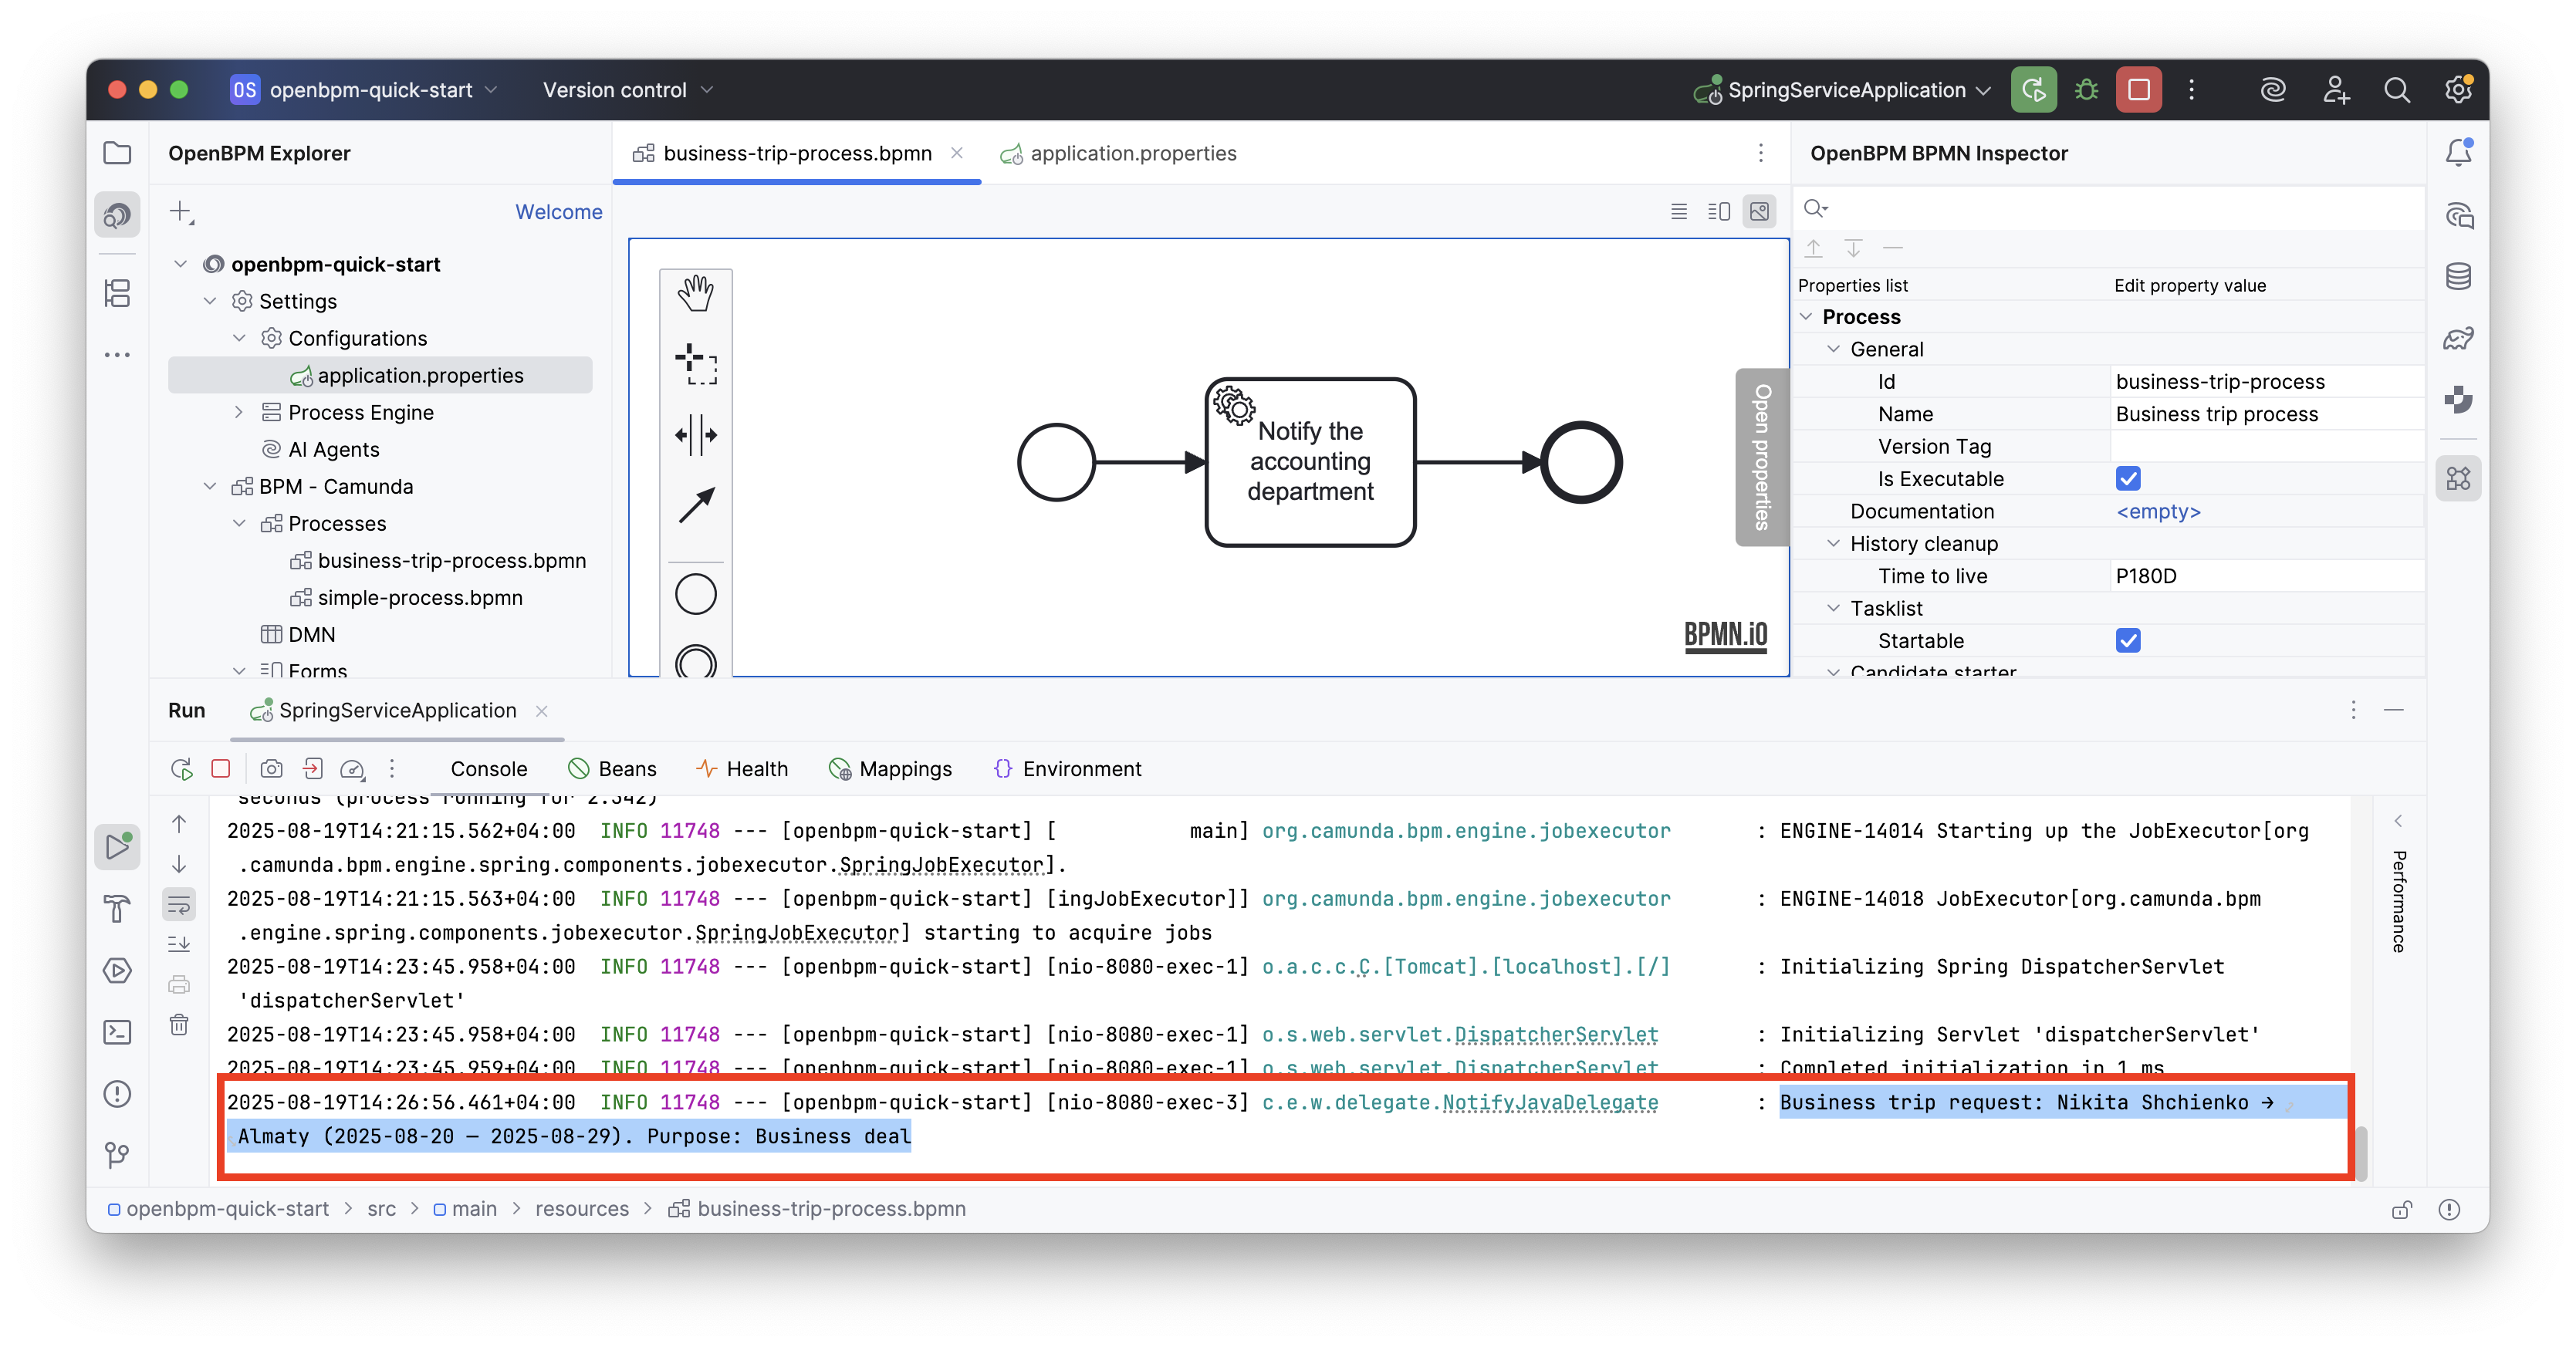This screenshot has width=2576, height=1347.
Task: Uncheck the Startable checkbox
Action: click(x=2128, y=641)
